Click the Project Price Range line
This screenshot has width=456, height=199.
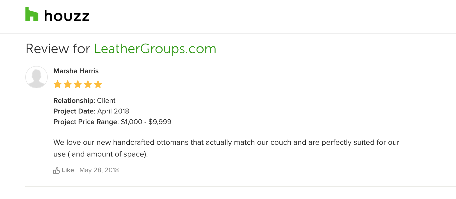coord(112,122)
